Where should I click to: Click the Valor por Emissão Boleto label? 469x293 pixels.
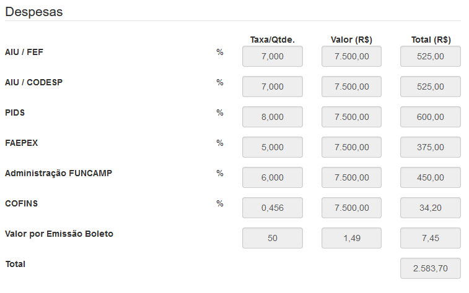(x=59, y=234)
